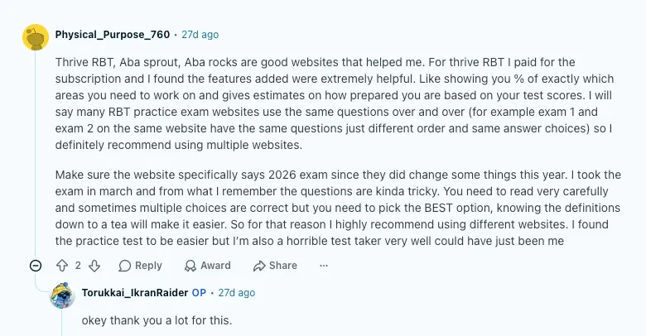
Task: Share Physical_Purpose_760's comment
Action: [275, 266]
